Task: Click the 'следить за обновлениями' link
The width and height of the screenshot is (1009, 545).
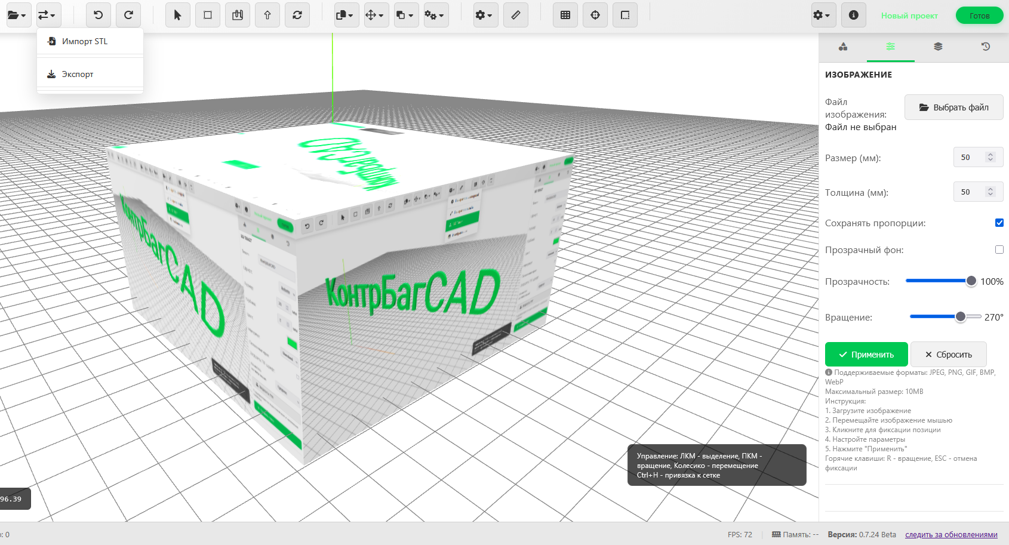Action: pyautogui.click(x=950, y=535)
